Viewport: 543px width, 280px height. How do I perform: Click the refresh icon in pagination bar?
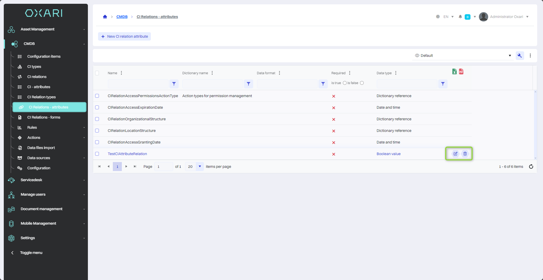[x=531, y=167]
